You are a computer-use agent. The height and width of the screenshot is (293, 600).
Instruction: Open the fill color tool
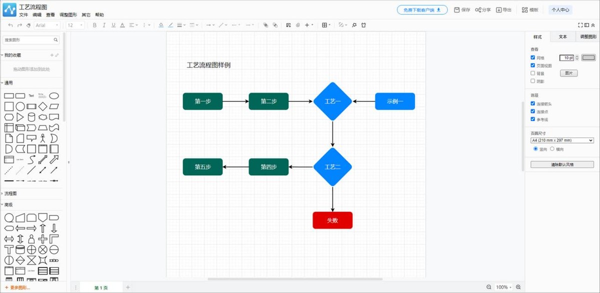tap(161, 25)
